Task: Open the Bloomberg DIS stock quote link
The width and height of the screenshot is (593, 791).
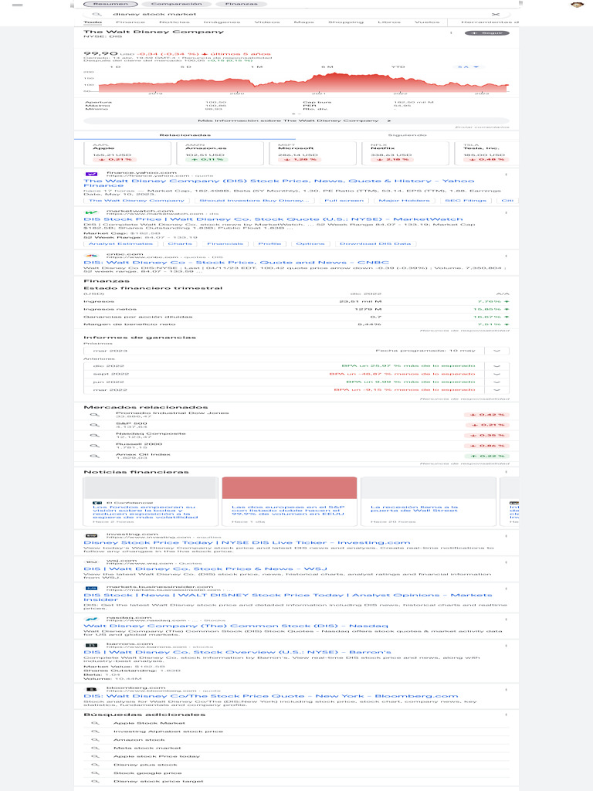Action: (271, 696)
